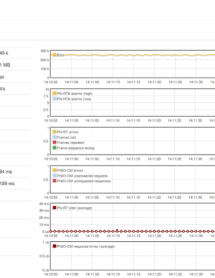The width and height of the screenshot is (215, 278).
Task: Click the light blue Frames lost swatch
Action: tap(54, 137)
